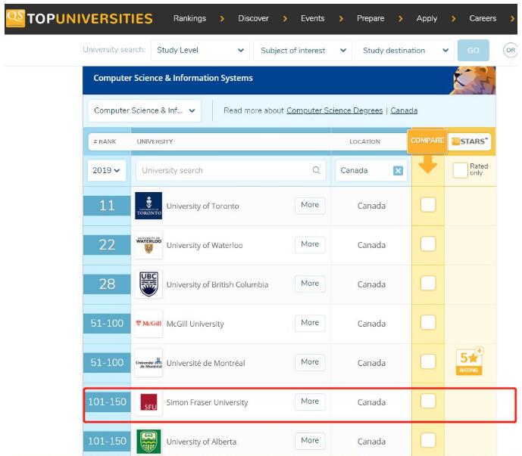Click the 5 star rating badge
The image size is (522, 456).
pos(470,362)
